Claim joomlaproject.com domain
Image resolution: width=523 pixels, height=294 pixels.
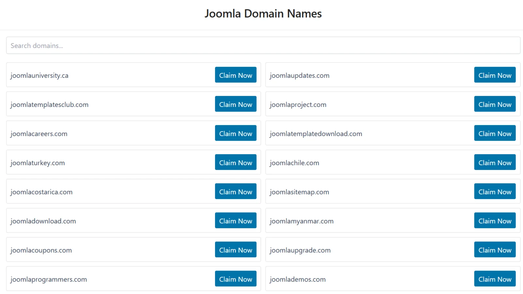coord(495,104)
